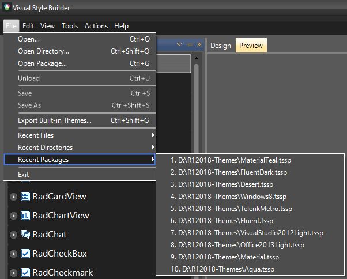Click the Unload menu entry
Image resolution: width=347 pixels, height=279 pixels.
click(x=80, y=78)
